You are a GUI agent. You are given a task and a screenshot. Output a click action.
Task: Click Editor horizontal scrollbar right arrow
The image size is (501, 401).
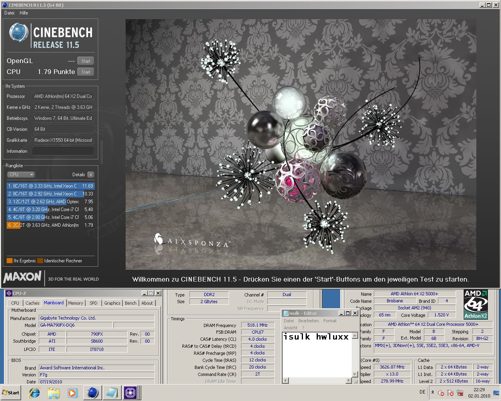coord(349,381)
